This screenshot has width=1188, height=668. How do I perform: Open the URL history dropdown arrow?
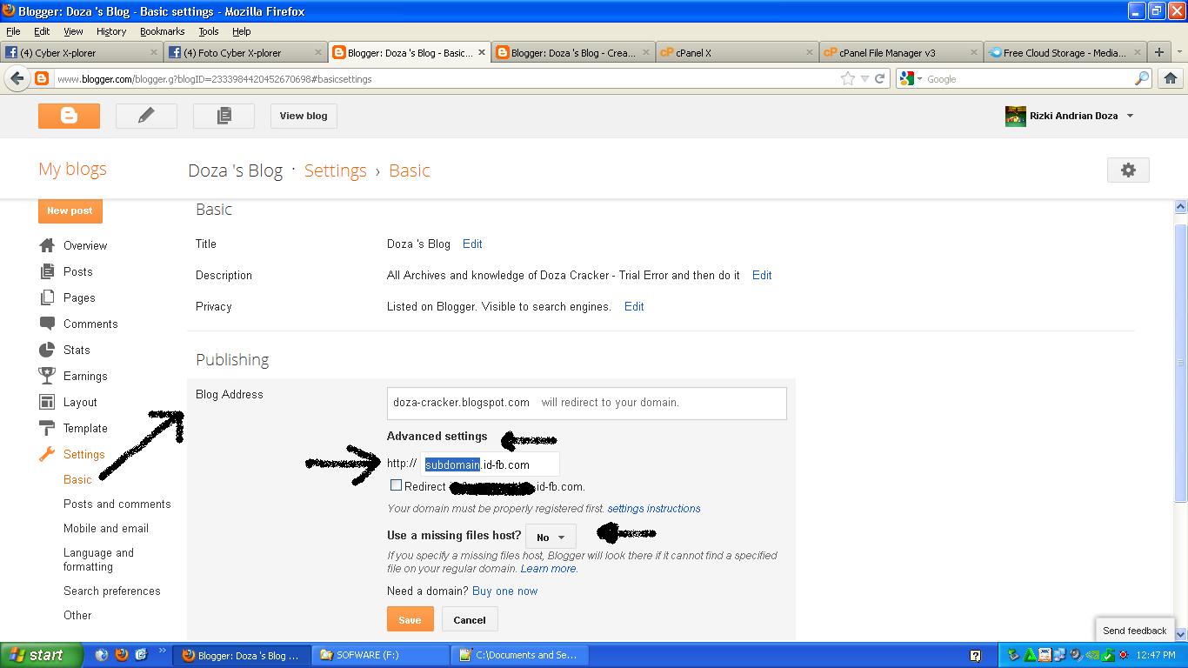pyautogui.click(x=864, y=78)
